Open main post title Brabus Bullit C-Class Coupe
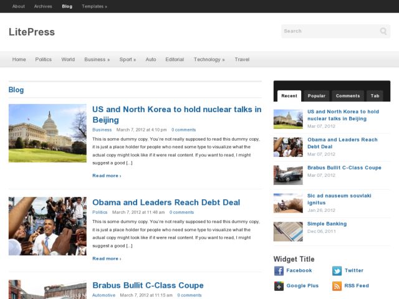 click(148, 285)
